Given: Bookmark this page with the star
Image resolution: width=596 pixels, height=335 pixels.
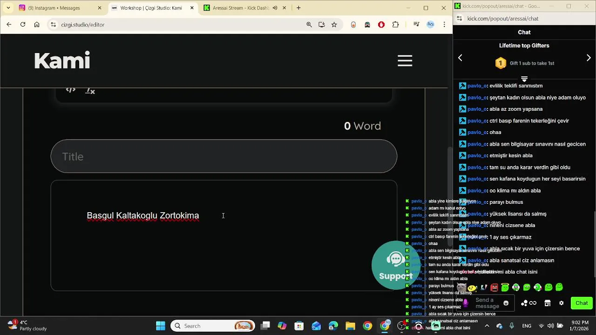Looking at the screenshot, I should (x=334, y=25).
